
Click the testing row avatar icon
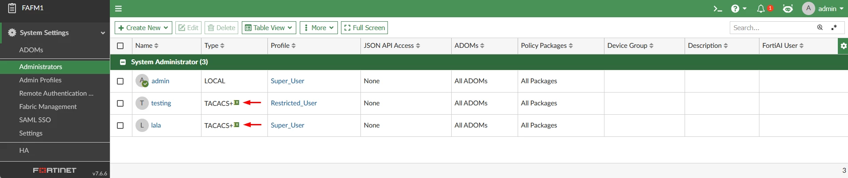(142, 103)
